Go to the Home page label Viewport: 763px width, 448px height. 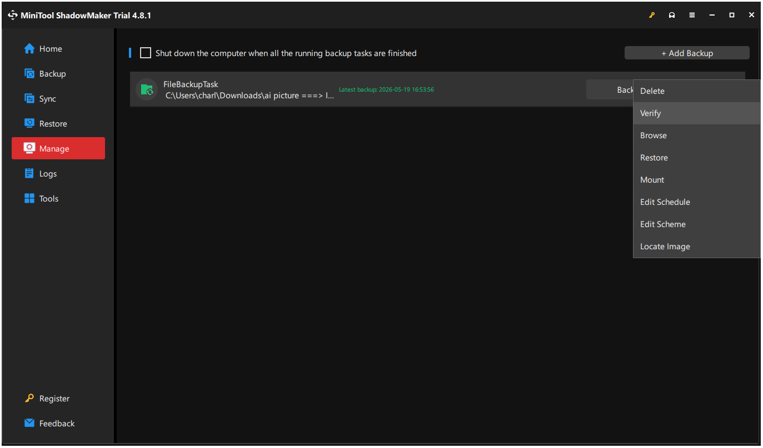51,49
